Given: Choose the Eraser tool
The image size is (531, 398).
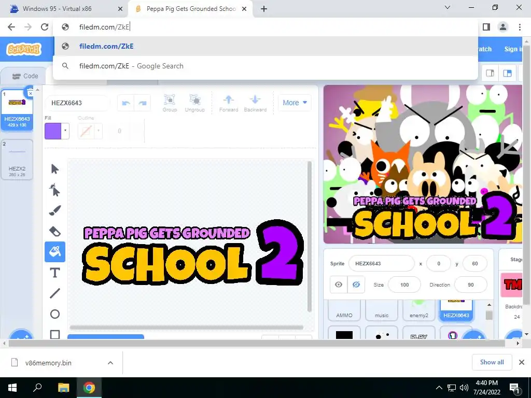Looking at the screenshot, I should (x=55, y=232).
